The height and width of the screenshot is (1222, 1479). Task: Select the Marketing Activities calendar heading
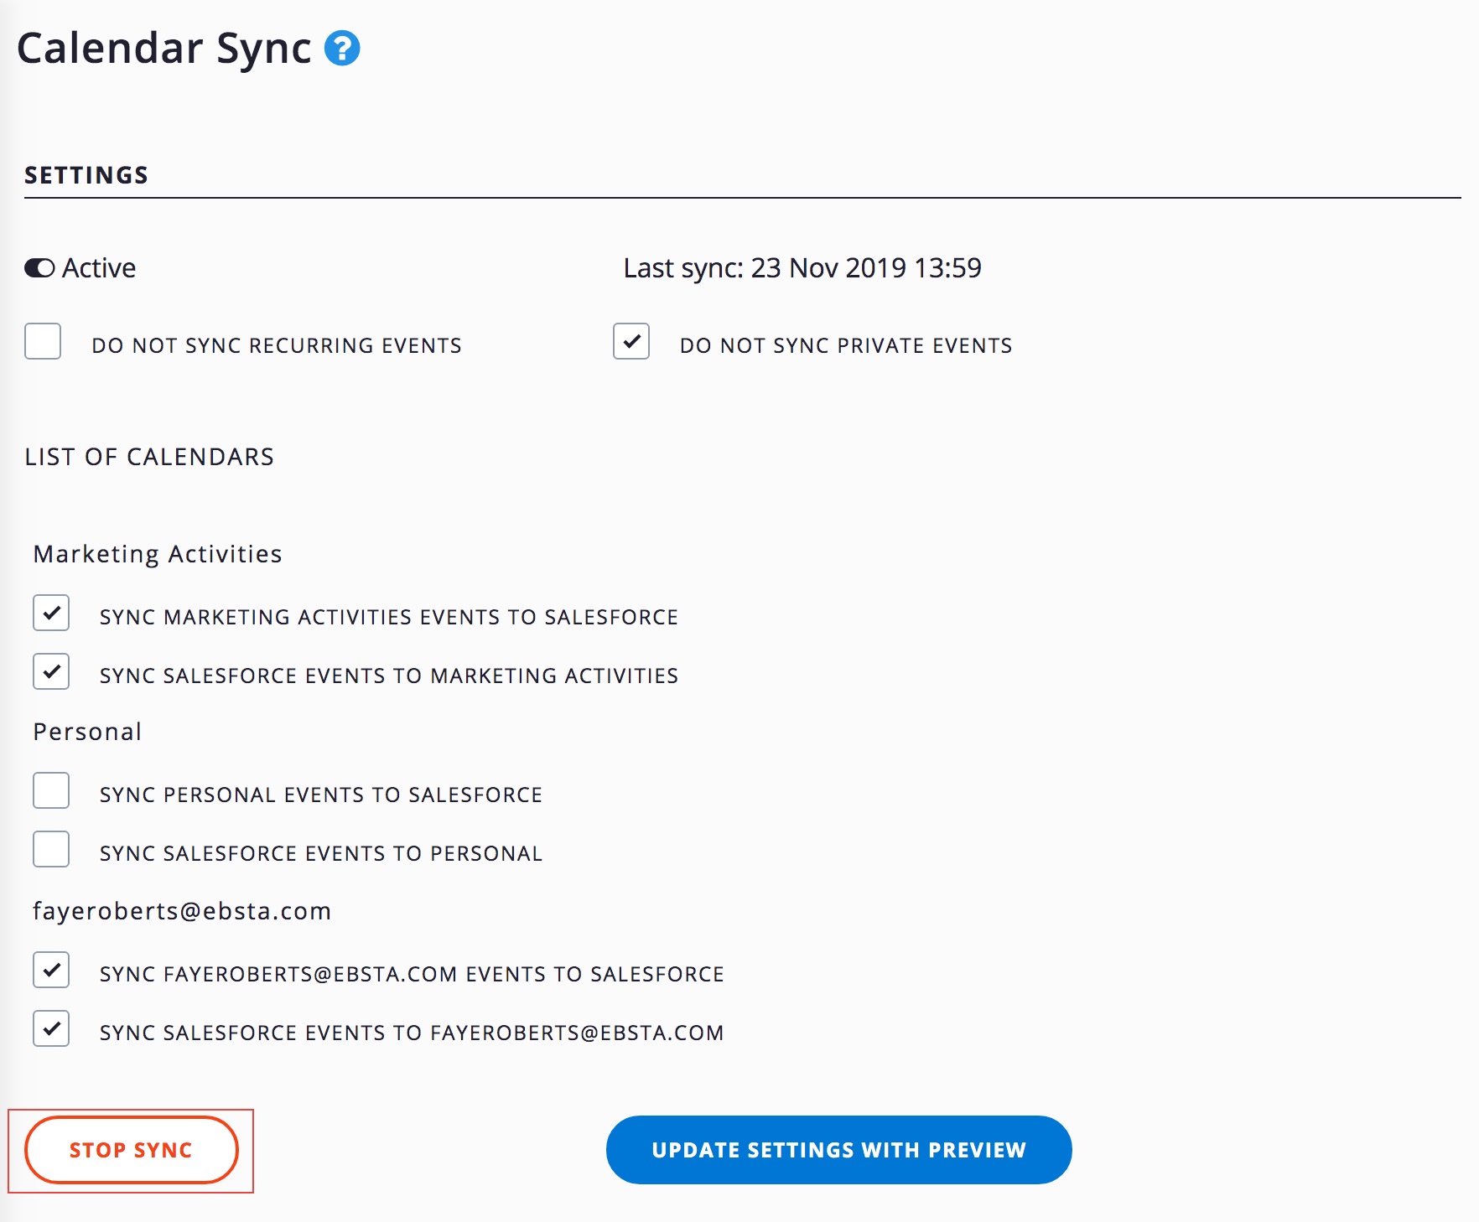coord(158,554)
